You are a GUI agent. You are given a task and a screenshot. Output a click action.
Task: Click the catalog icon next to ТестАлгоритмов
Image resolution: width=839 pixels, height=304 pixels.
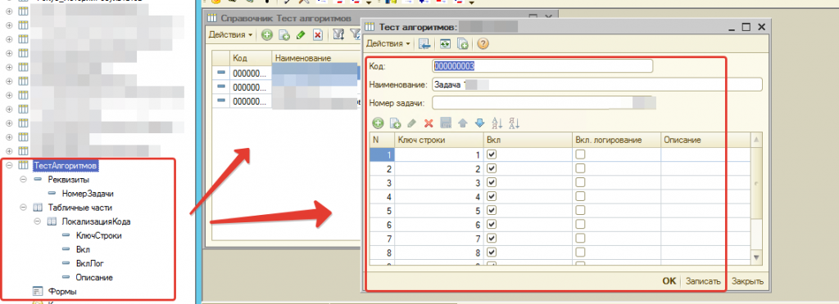coord(23,166)
